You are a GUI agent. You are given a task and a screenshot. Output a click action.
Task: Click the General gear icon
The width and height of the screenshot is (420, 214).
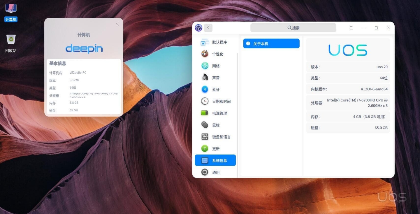[205, 172]
